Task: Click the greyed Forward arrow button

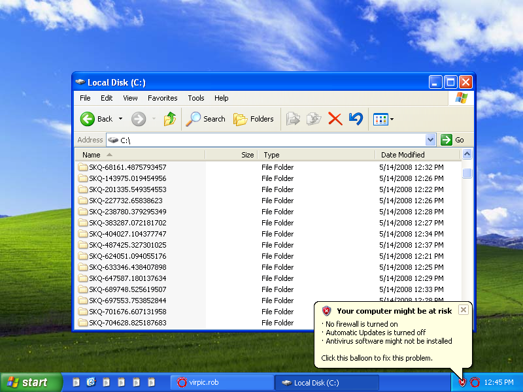Action: [139, 119]
